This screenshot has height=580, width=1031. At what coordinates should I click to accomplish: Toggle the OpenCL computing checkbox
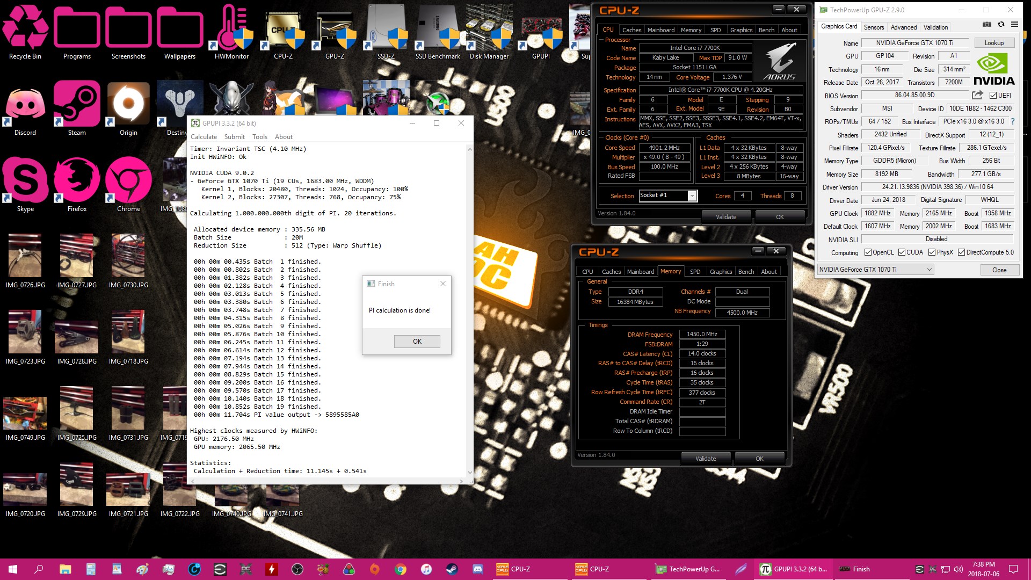[x=868, y=252]
